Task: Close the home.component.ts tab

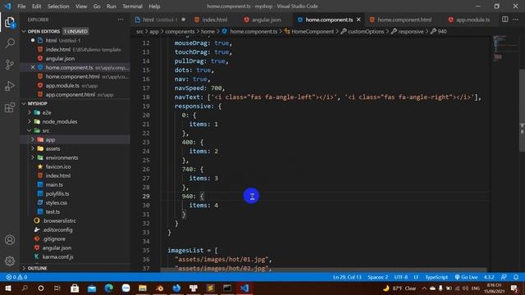Action: 358,20
